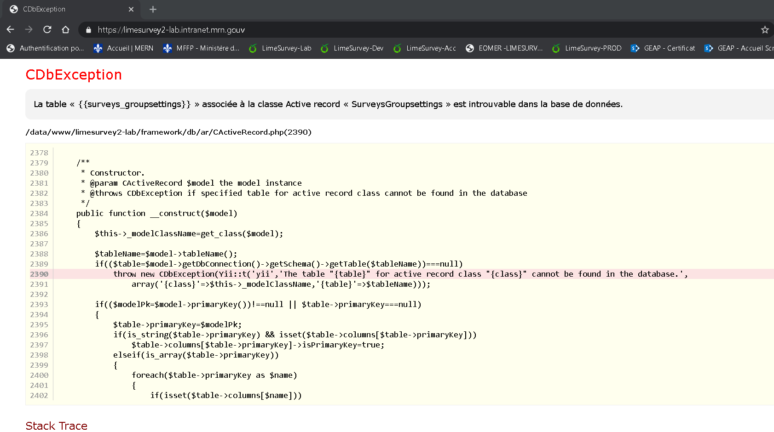
Task: Open the GEAP - Accueil Scr bookmark
Action: tap(739, 48)
